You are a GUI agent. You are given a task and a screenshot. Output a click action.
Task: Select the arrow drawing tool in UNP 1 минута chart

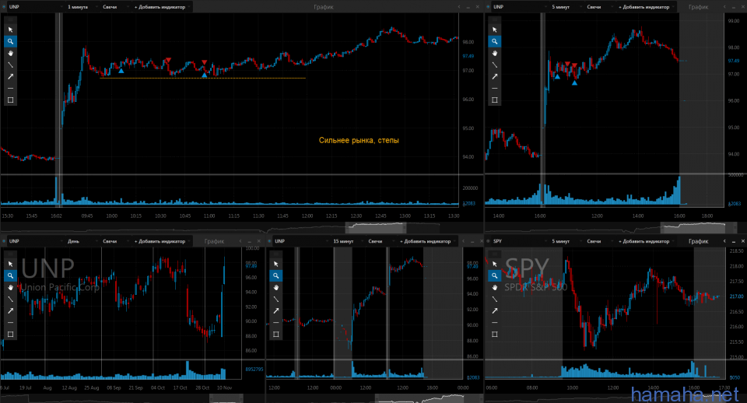click(x=10, y=76)
